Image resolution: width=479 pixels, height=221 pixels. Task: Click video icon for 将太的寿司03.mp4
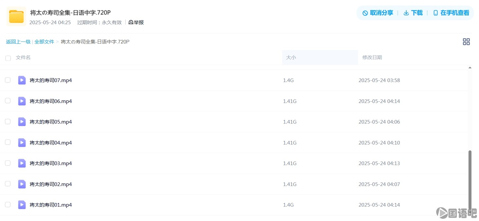[x=22, y=163]
